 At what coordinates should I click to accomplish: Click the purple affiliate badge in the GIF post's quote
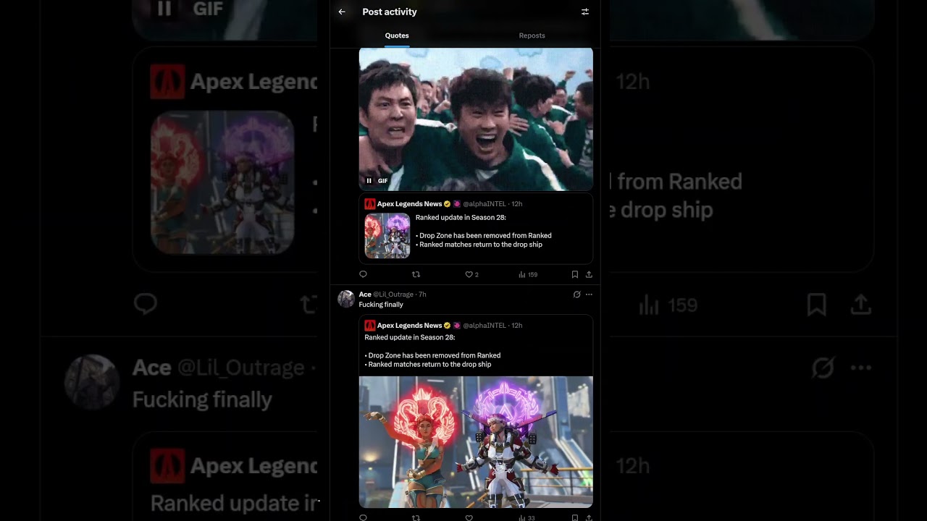point(457,204)
